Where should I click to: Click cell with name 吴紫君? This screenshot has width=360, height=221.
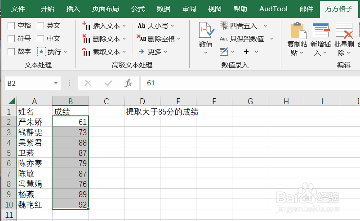(x=35, y=143)
